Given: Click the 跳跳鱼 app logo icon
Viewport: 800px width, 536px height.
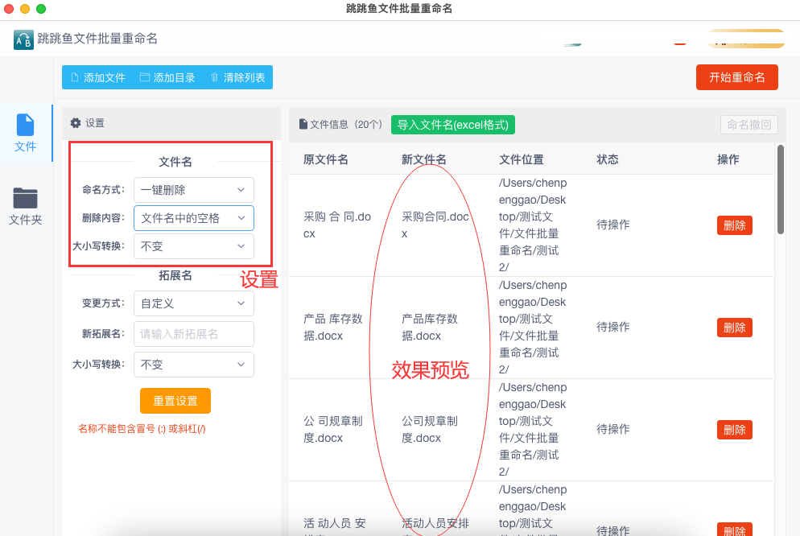Looking at the screenshot, I should pyautogui.click(x=23, y=39).
